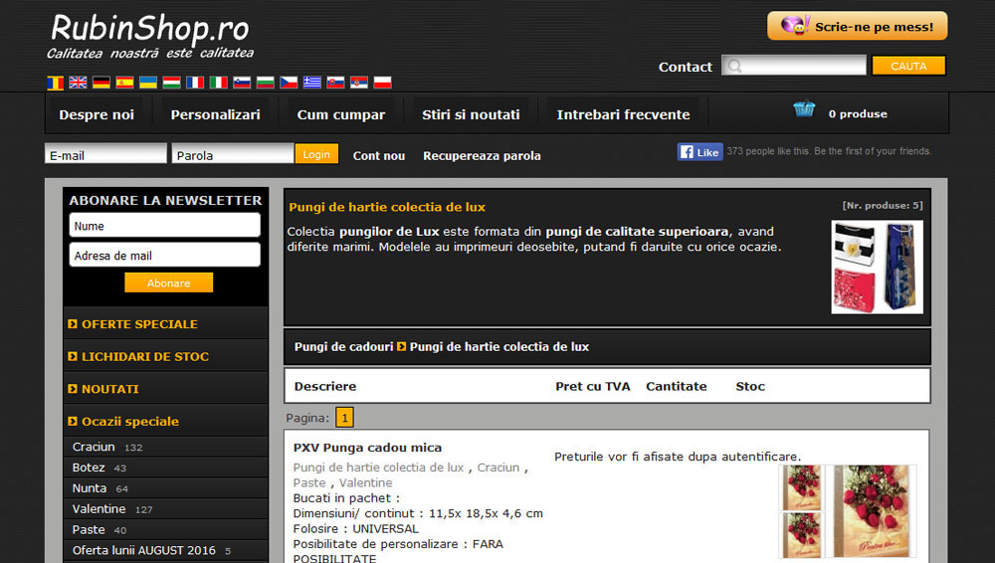Open Oferta lunii AUGUST 2016 category
995x563 pixels.
(144, 550)
